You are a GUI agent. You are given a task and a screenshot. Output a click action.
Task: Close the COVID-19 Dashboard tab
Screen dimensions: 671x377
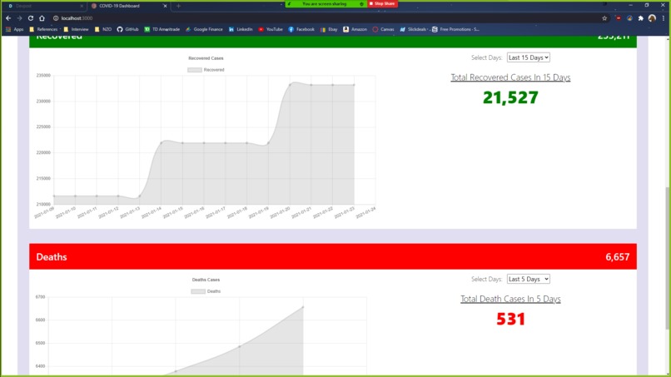[x=165, y=6]
